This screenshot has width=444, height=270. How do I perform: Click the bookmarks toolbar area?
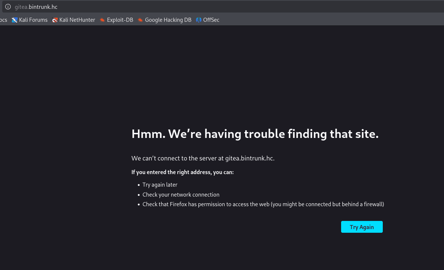pos(295,20)
